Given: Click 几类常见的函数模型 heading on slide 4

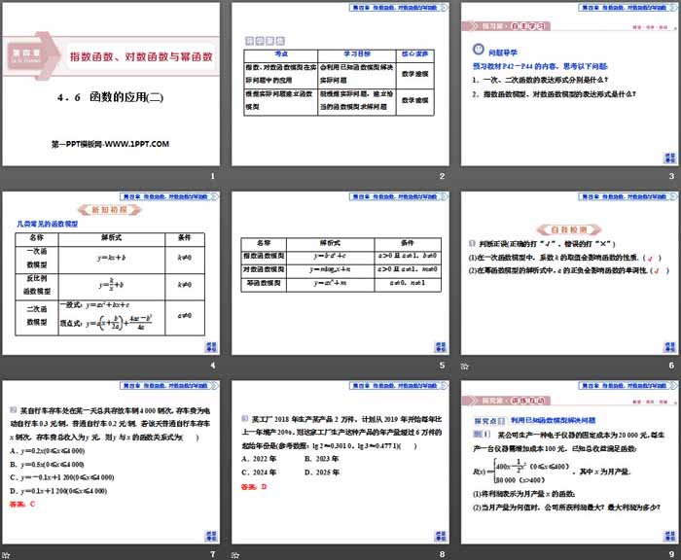Looking at the screenshot, I should tap(48, 224).
